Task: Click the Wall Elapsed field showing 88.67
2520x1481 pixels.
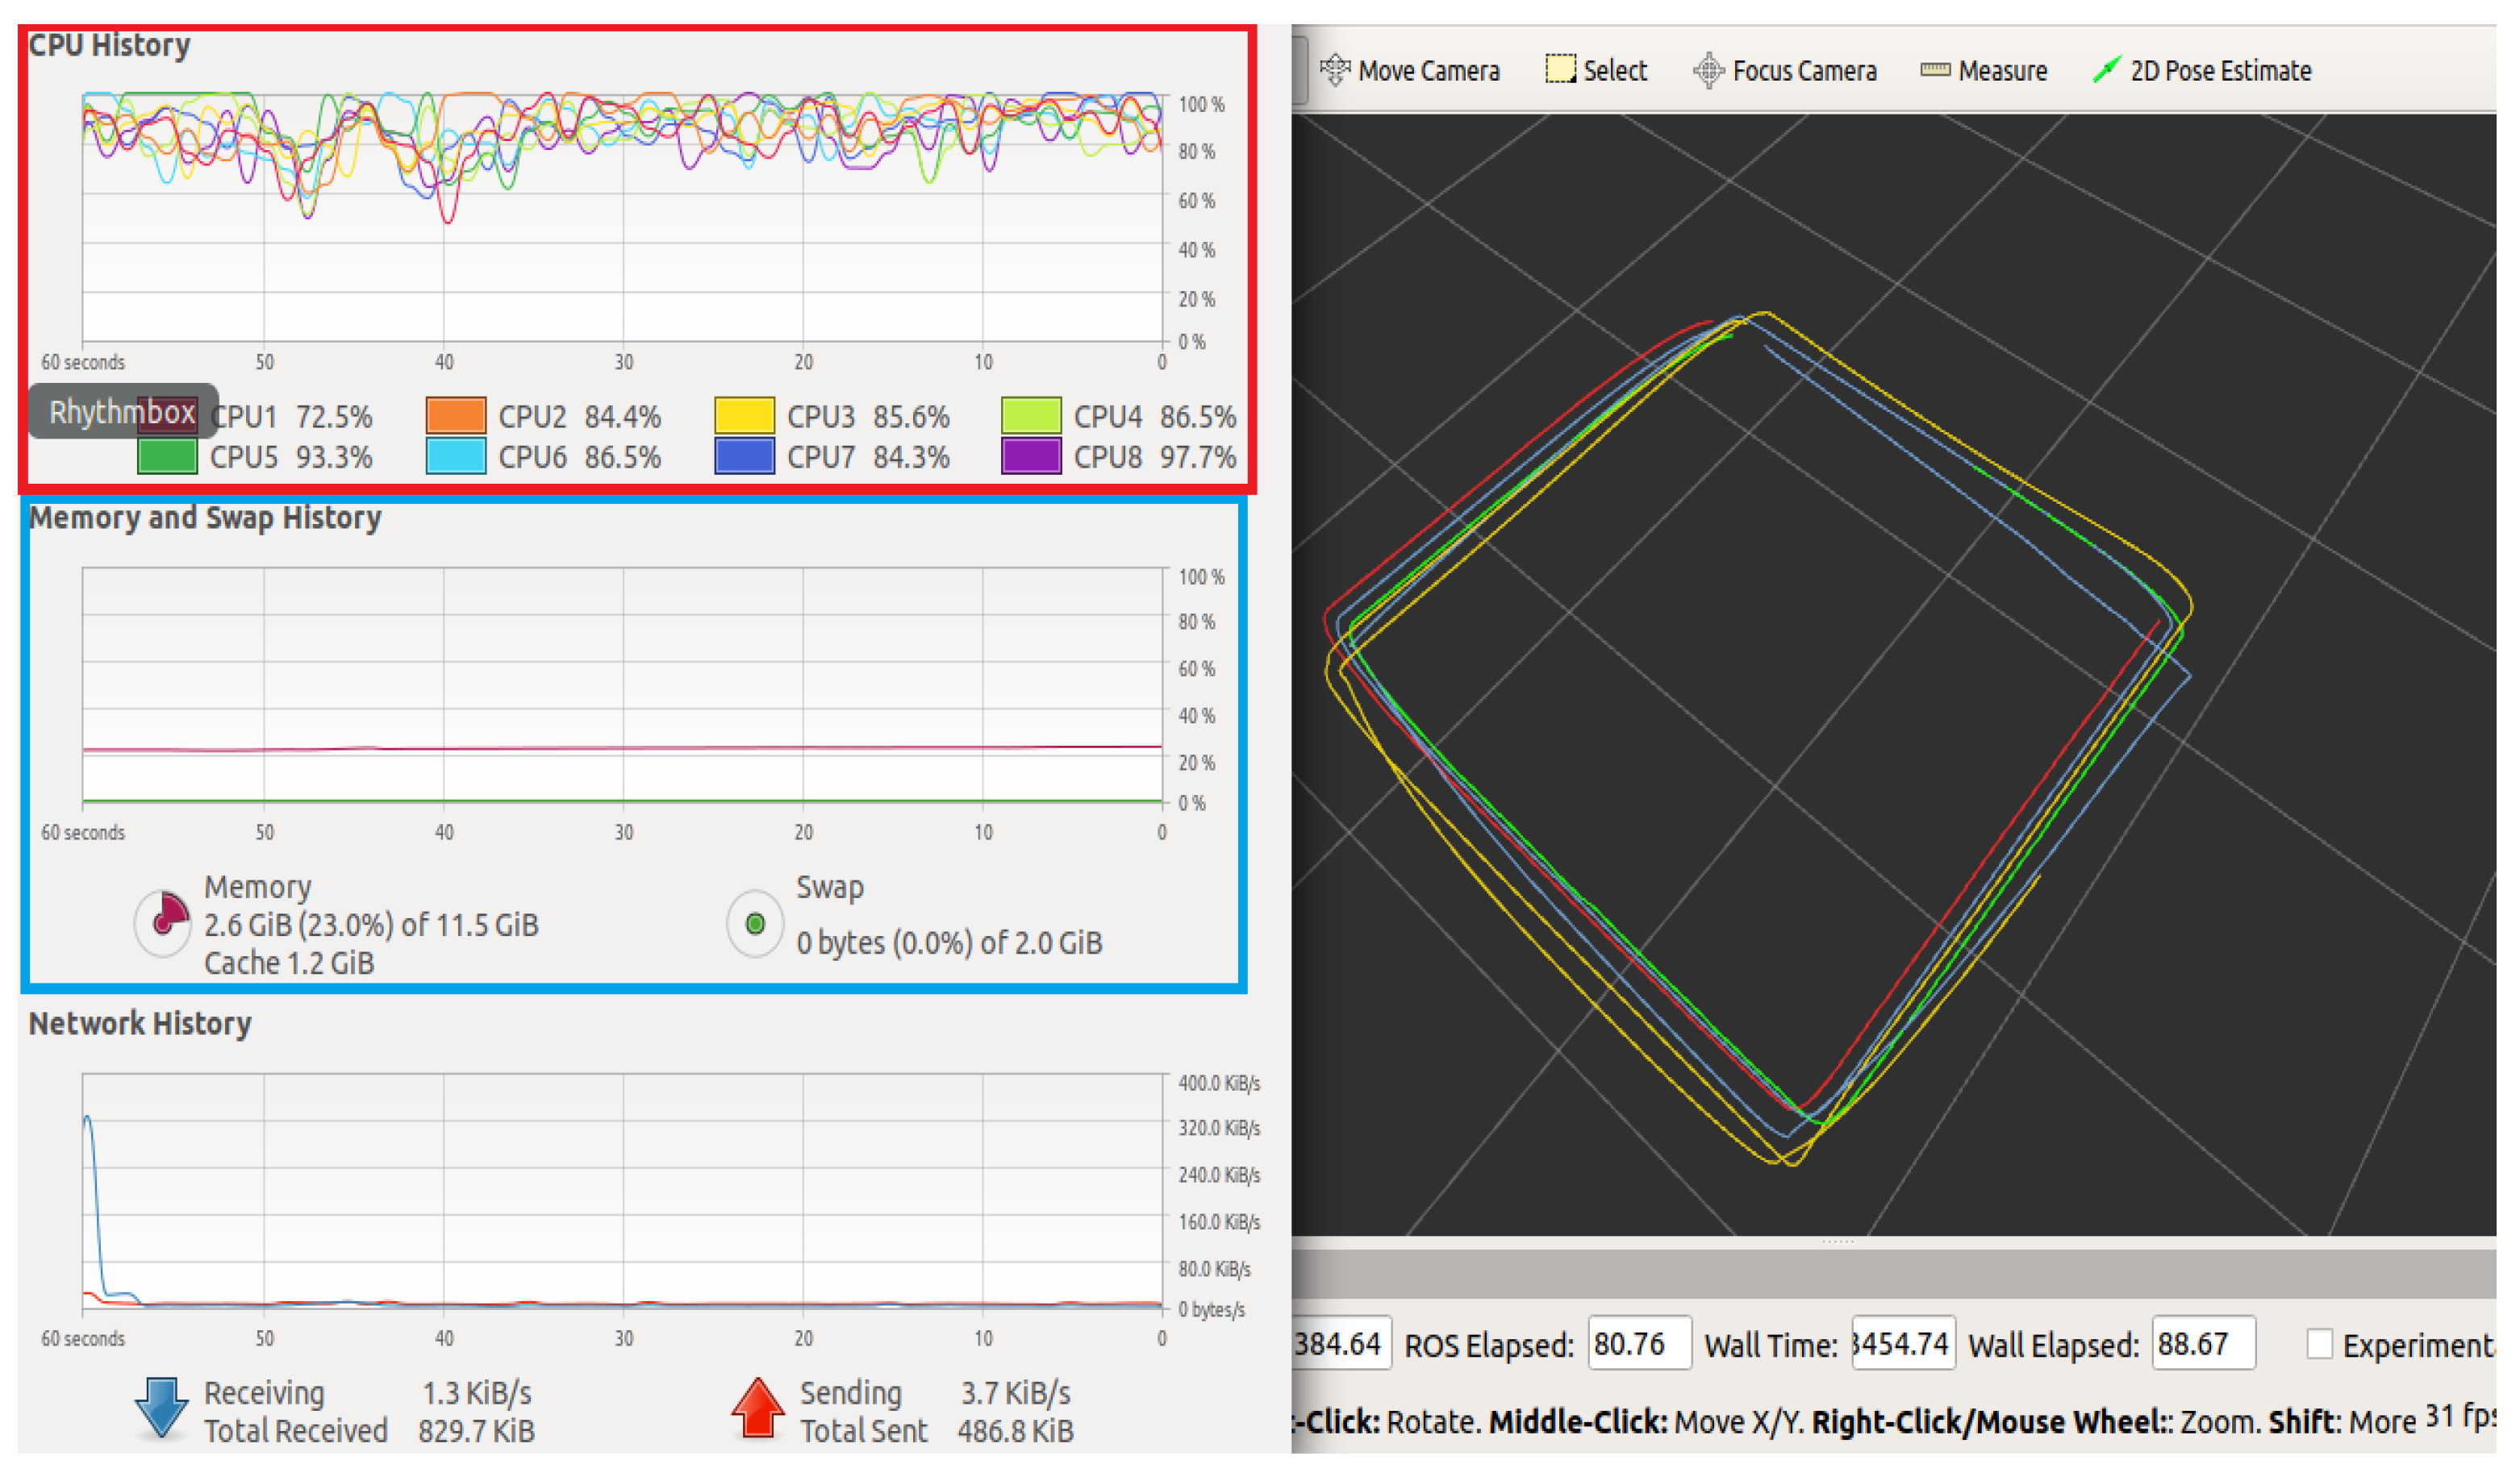Action: click(2203, 1343)
